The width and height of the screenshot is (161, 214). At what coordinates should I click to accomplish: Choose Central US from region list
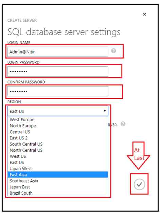coord(58,132)
